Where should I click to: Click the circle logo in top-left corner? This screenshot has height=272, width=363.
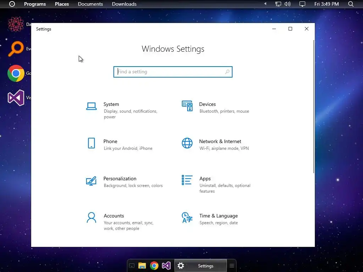click(x=12, y=4)
